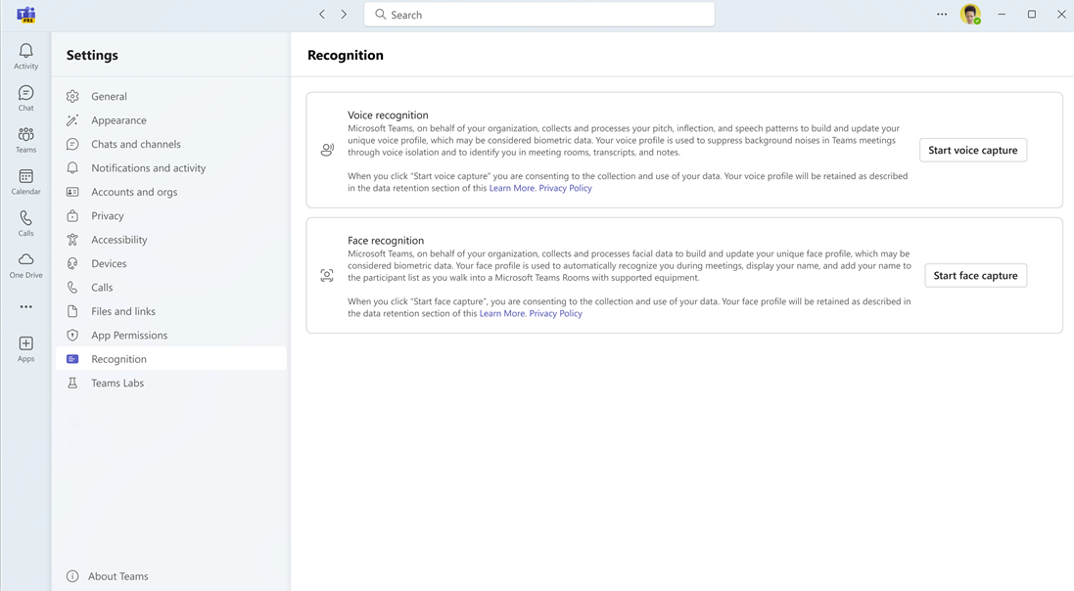1074x591 pixels.
Task: Open Calls settings in the Settings list
Action: tap(171, 288)
